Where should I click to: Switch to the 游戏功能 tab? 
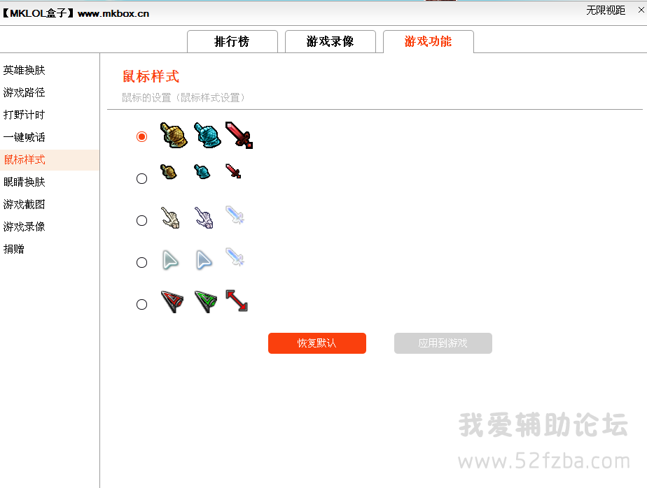429,42
